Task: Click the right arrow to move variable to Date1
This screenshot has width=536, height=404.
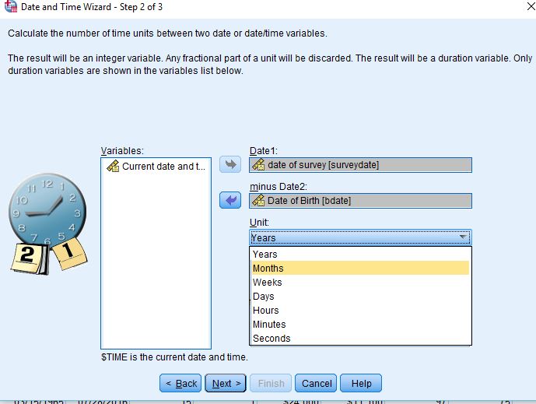Action: [x=230, y=164]
